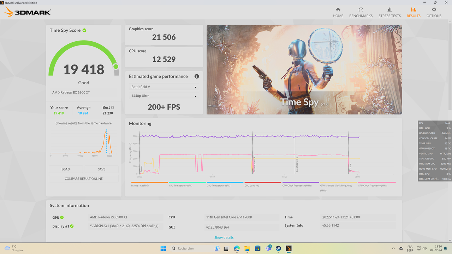Click the Graphics score value 21 506
Image resolution: width=452 pixels, height=254 pixels.
(164, 37)
